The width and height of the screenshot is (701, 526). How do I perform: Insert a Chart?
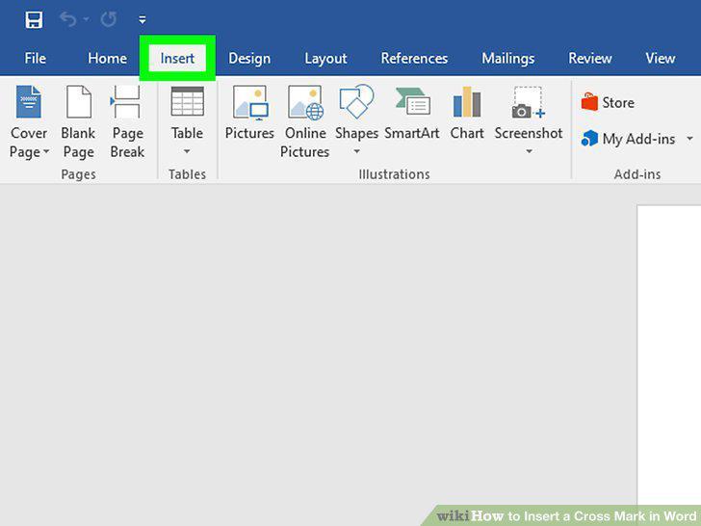(467, 113)
